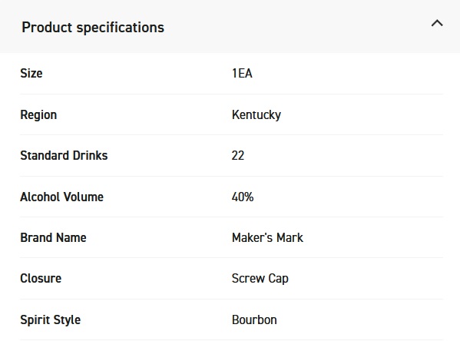Select the Closure label
This screenshot has width=460, height=341.
point(41,279)
